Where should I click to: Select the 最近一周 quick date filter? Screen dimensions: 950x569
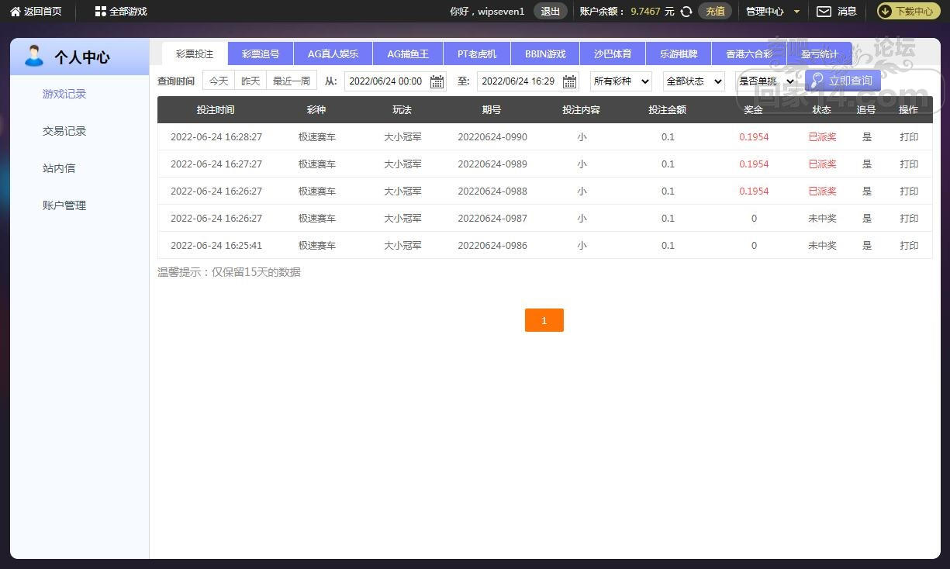292,81
